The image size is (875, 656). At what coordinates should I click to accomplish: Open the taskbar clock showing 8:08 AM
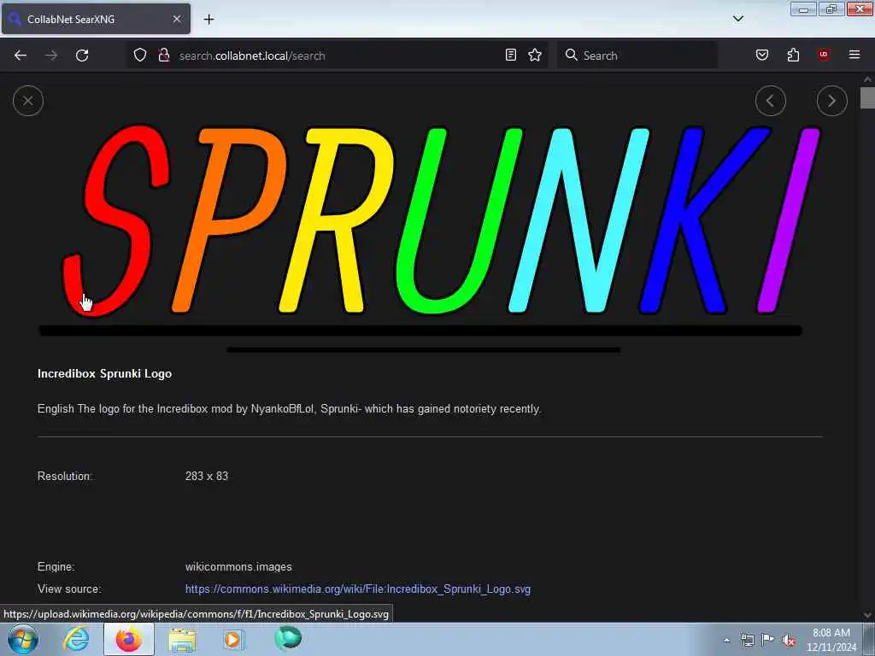(x=831, y=640)
